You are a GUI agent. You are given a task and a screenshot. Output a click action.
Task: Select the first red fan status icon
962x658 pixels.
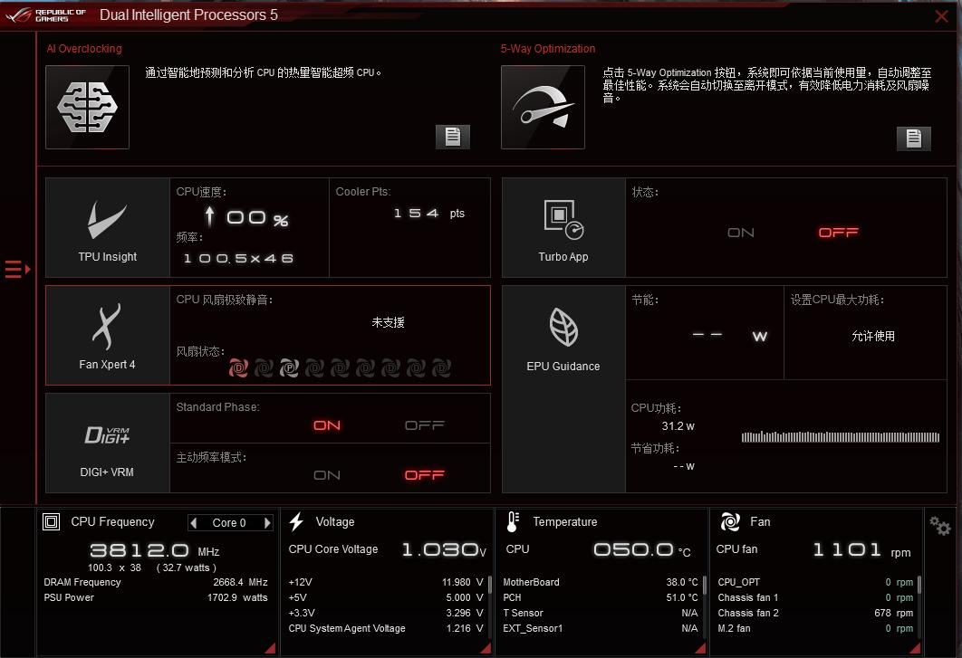pyautogui.click(x=238, y=368)
